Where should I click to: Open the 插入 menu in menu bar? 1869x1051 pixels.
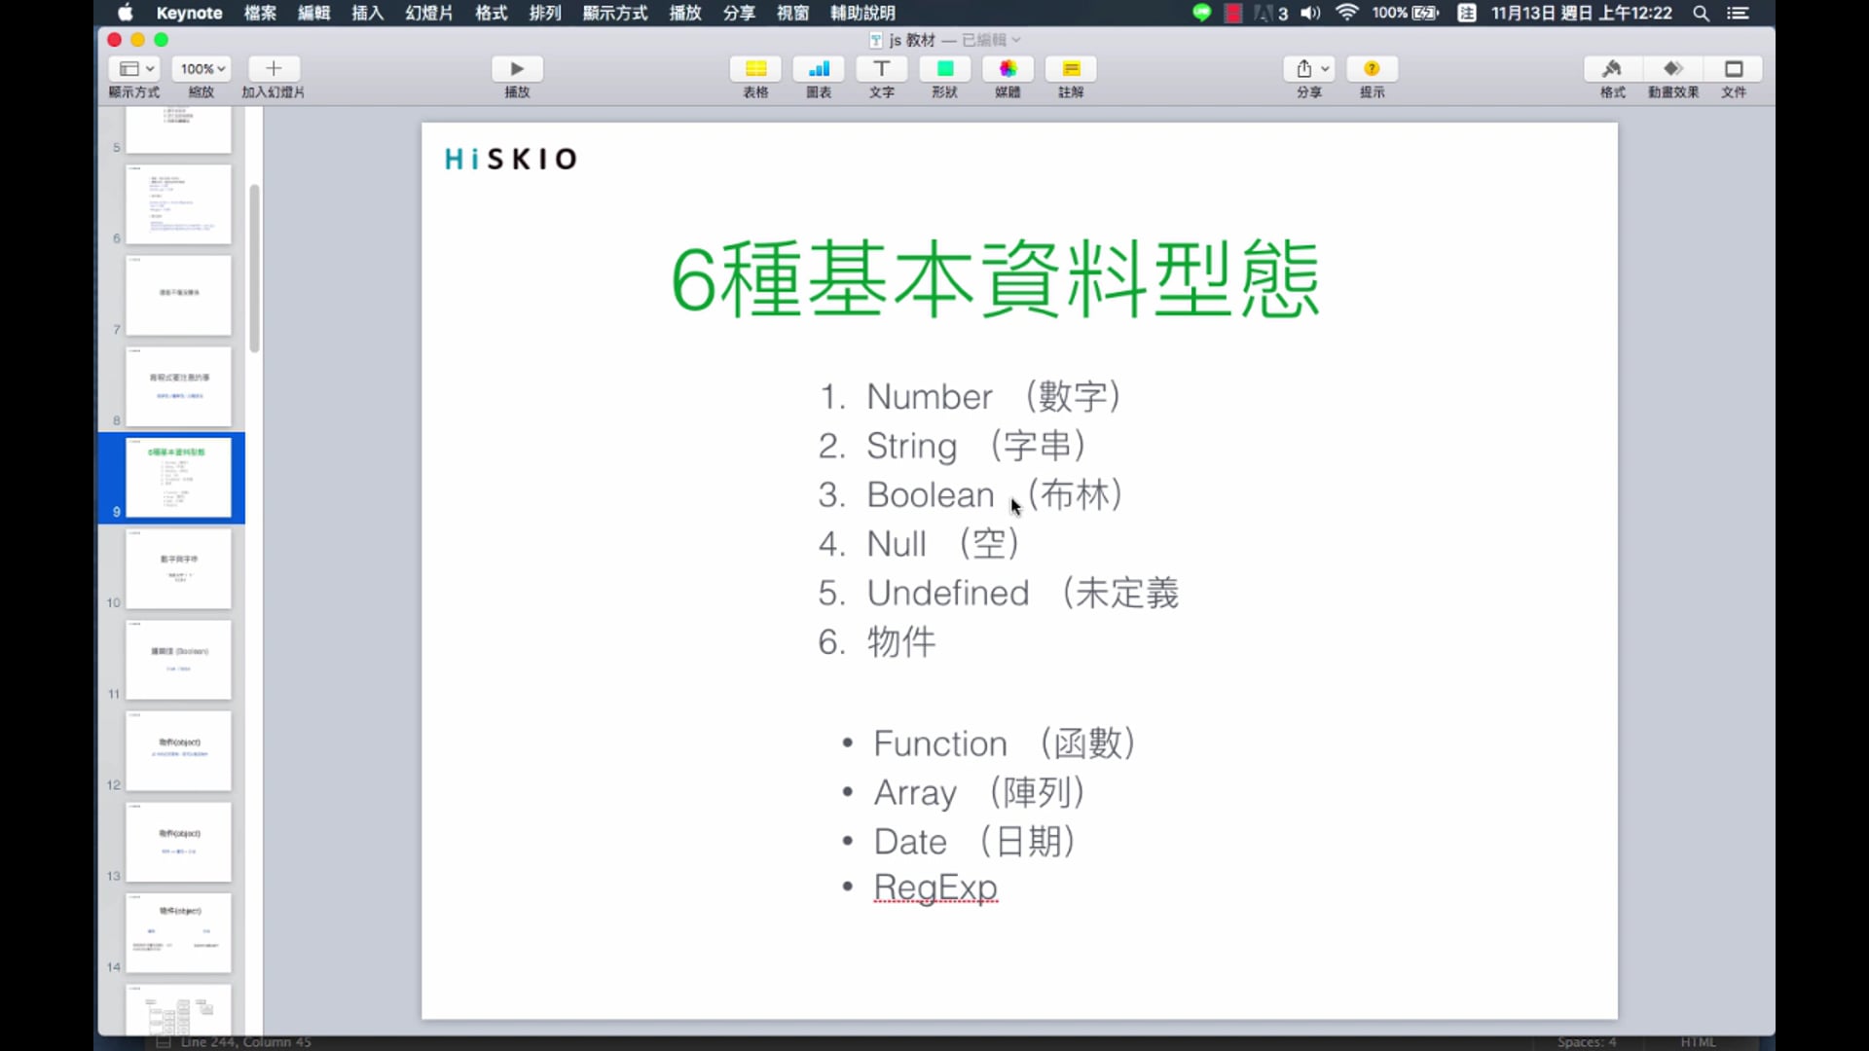coord(367,13)
